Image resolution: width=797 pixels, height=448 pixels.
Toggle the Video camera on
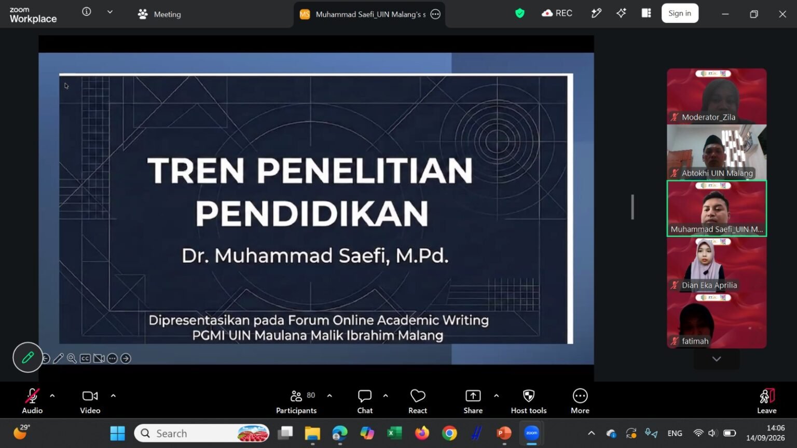90,402
